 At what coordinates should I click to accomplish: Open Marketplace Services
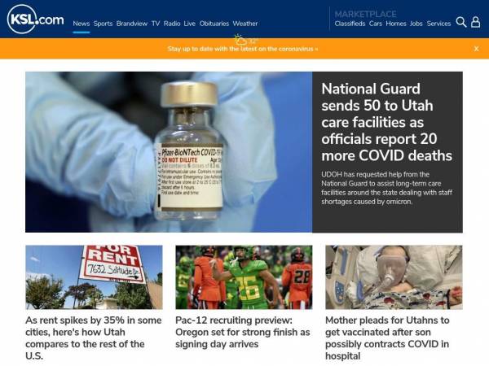pos(438,24)
